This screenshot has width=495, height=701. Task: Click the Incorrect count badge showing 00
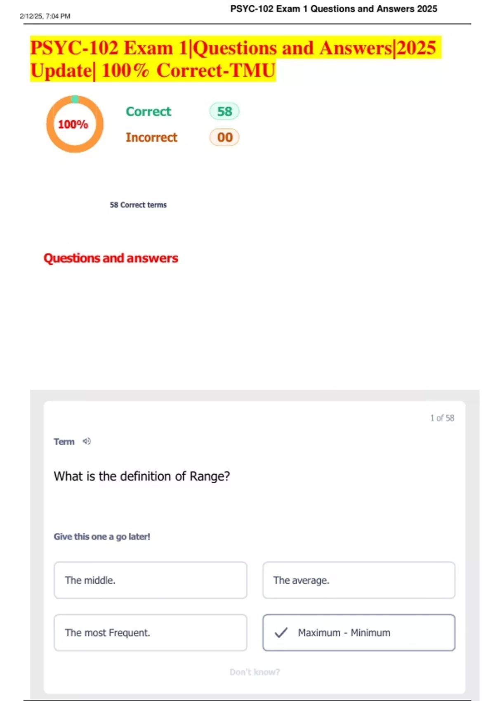coord(224,137)
